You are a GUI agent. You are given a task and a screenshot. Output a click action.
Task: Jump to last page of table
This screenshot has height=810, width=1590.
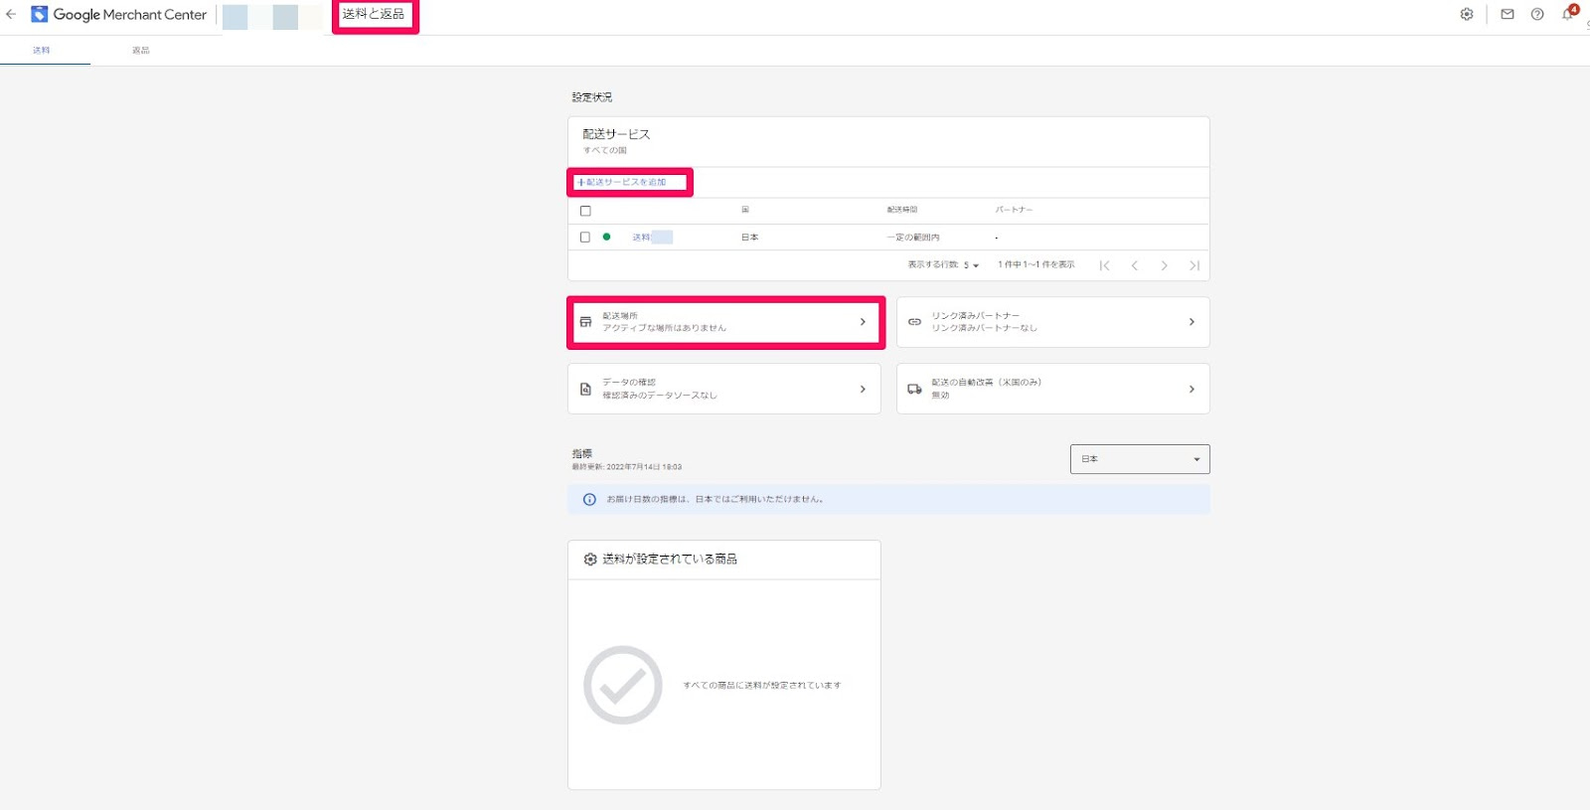(1193, 265)
